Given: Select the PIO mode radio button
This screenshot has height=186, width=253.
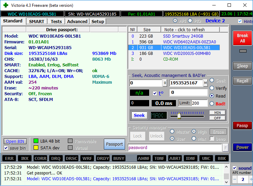Looking at the screenshot, I should pyautogui.click(x=190, y=21).
